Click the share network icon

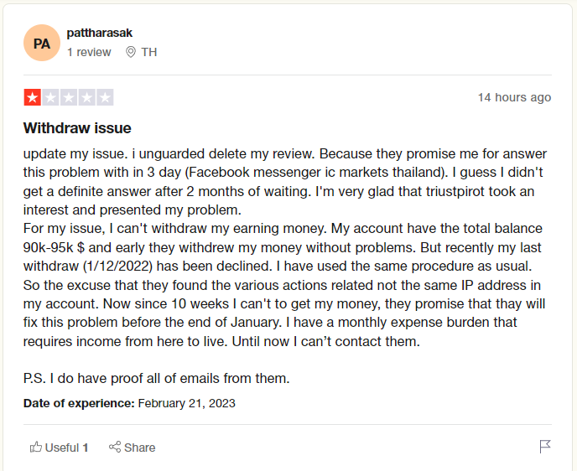[x=115, y=447]
